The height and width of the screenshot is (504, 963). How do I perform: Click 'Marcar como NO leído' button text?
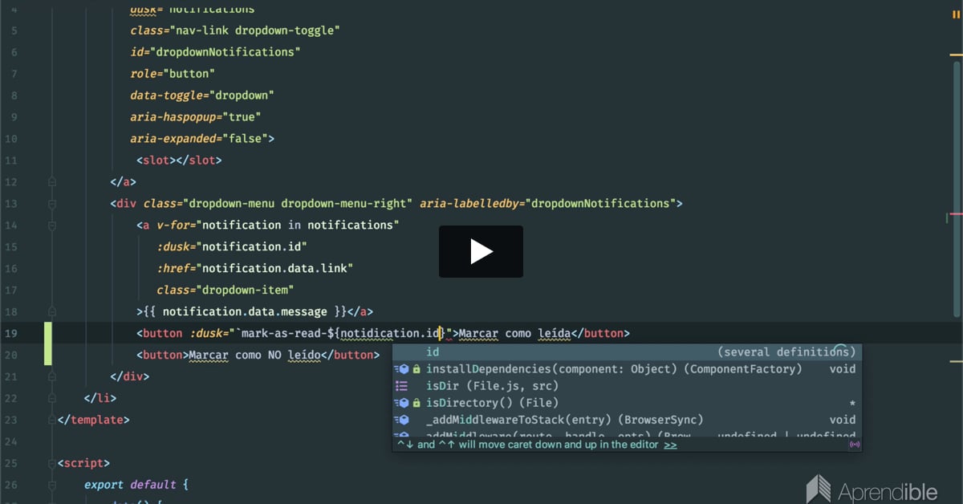(255, 355)
